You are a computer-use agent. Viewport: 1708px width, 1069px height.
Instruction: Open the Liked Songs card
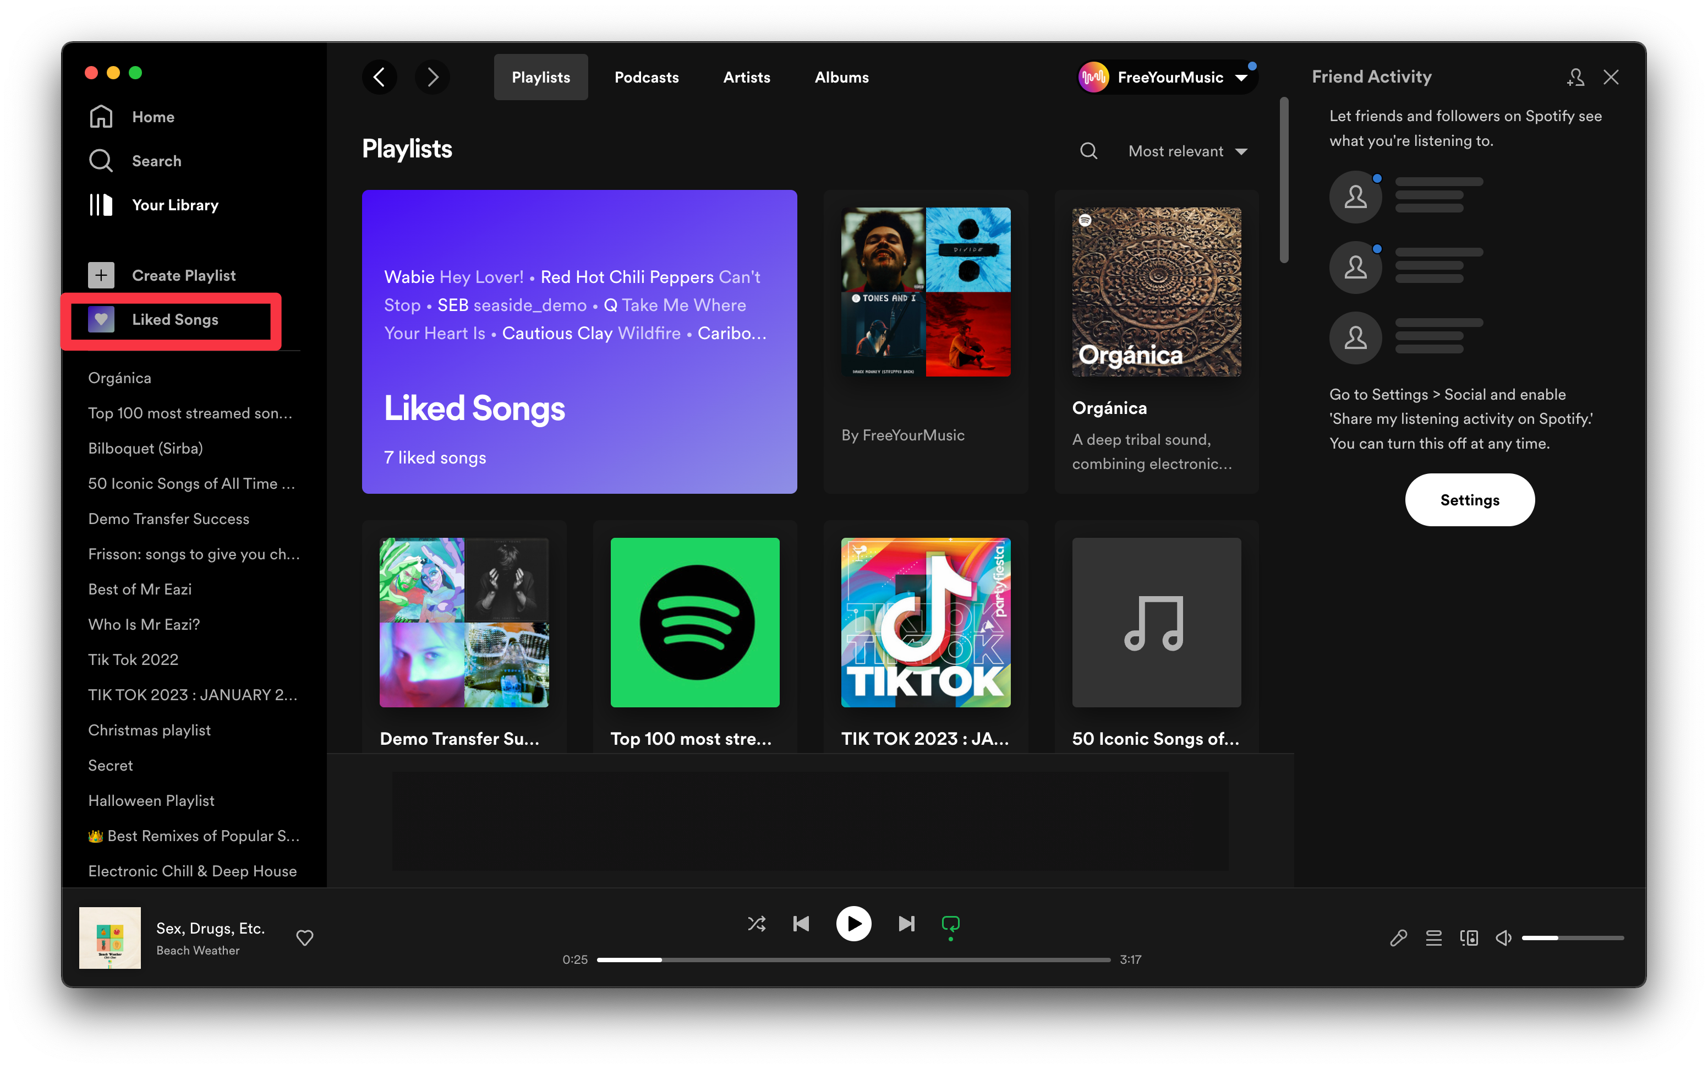[x=579, y=341]
